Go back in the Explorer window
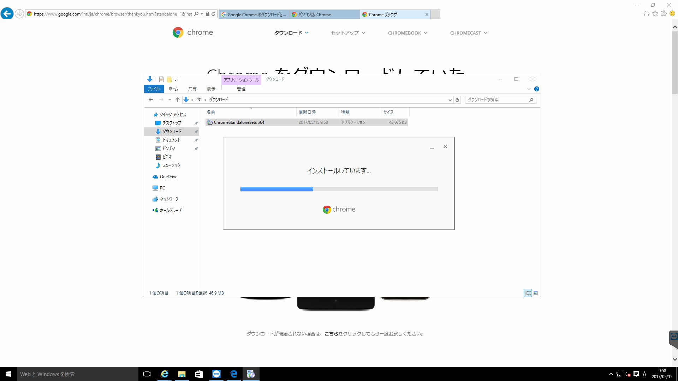This screenshot has width=678, height=381. click(x=151, y=100)
